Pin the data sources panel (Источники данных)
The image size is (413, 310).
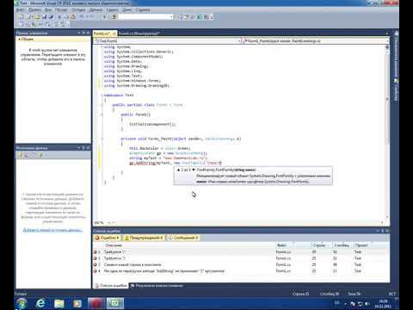[x=83, y=148]
